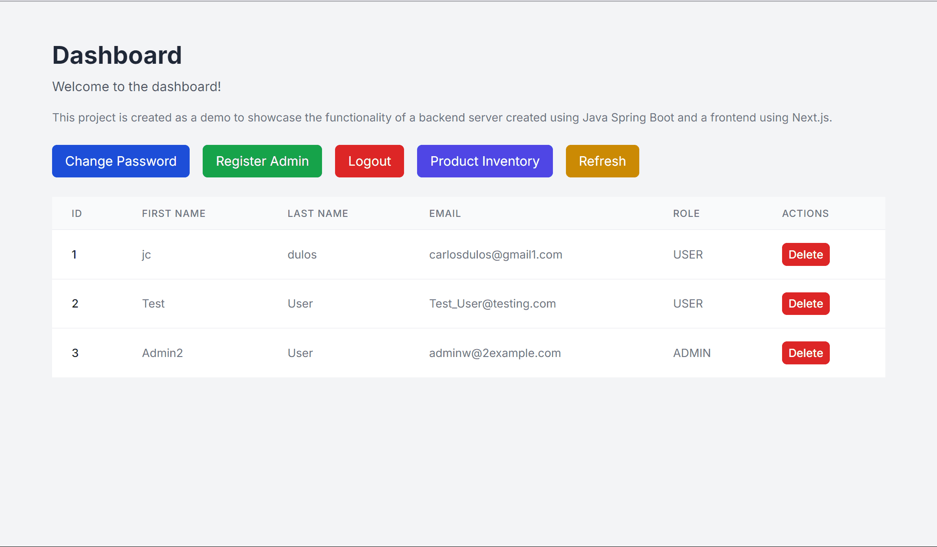The width and height of the screenshot is (937, 547).
Task: Click the Last Name column header
Action: tap(318, 213)
